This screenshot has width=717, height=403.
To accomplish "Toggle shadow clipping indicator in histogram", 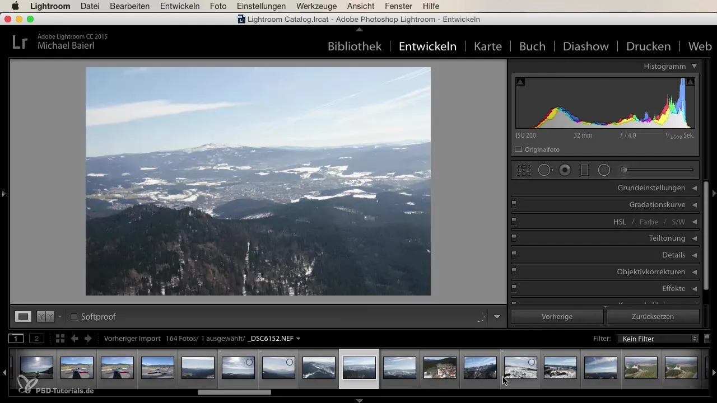I will [520, 82].
